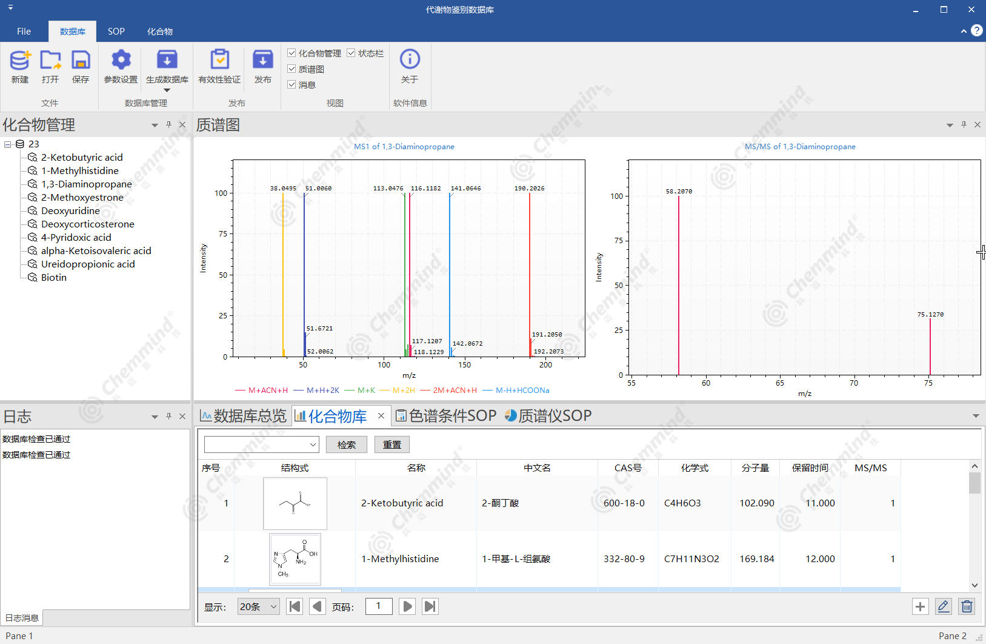Switch to the 色谱条件SOP tab
Viewport: 986px width, 644px height.
coord(446,416)
